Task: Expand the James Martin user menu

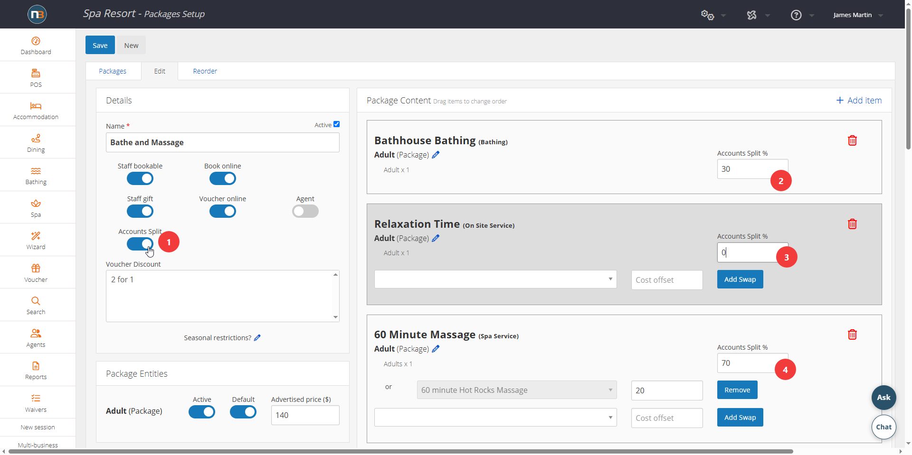Action: (858, 15)
